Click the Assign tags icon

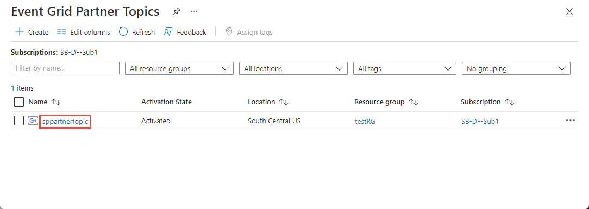click(x=228, y=32)
